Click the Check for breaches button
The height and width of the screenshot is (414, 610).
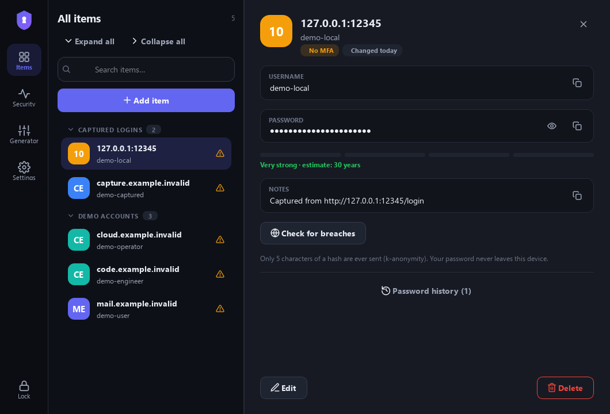coord(313,233)
